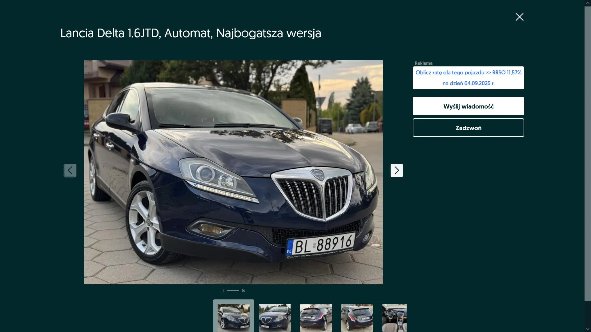
Task: Click the scrollbar down arrow
Action: tap(588, 329)
